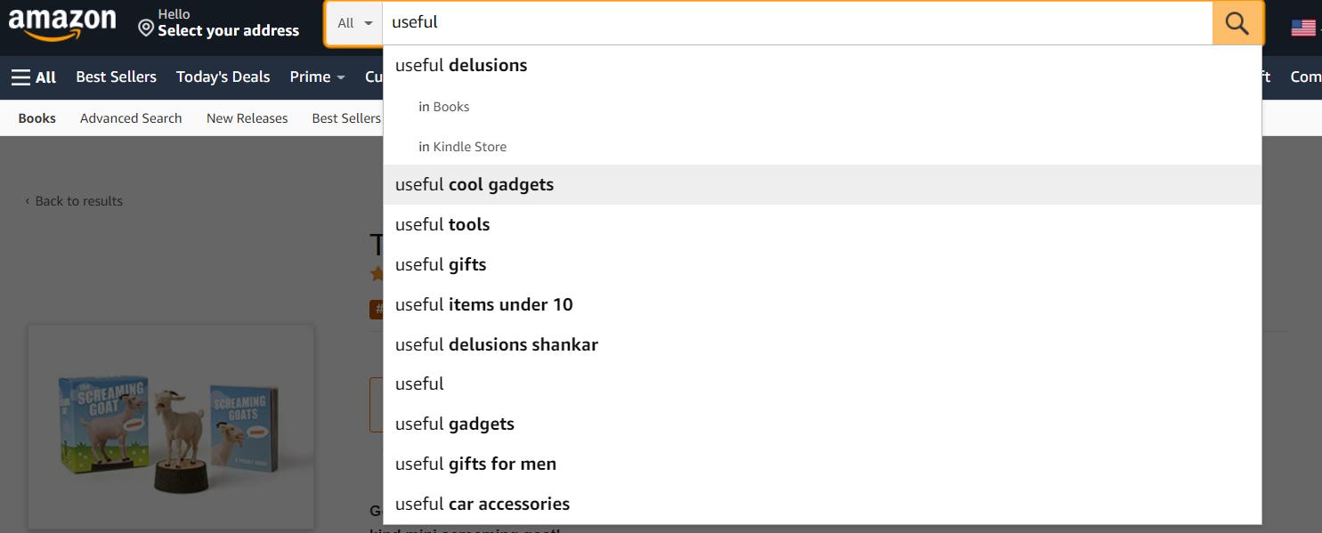
Task: Choose the "useful tools" suggestion
Action: [442, 225]
